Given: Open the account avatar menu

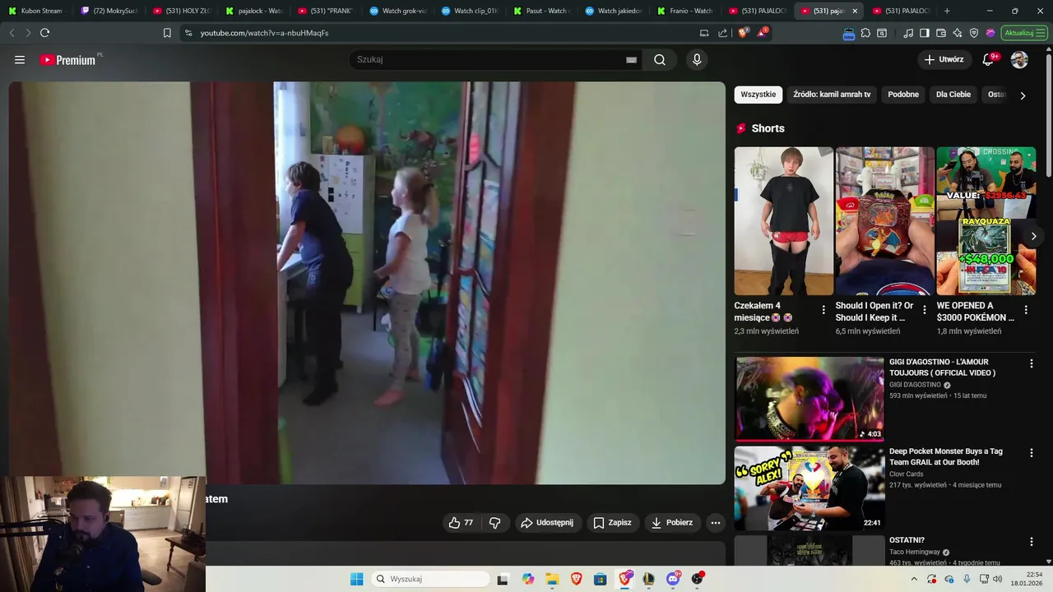Looking at the screenshot, I should 1019,59.
